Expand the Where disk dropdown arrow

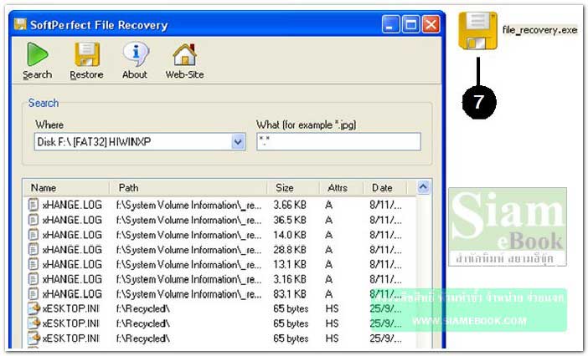click(x=238, y=142)
